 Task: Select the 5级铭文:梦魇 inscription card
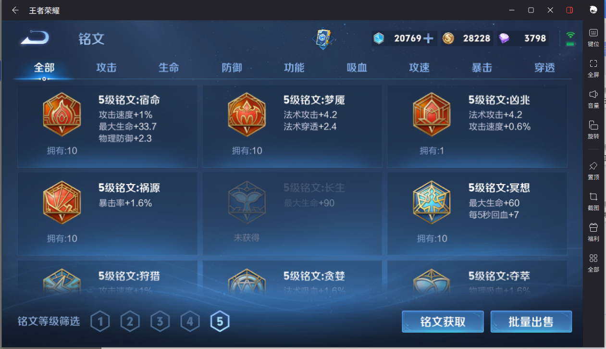click(x=292, y=126)
